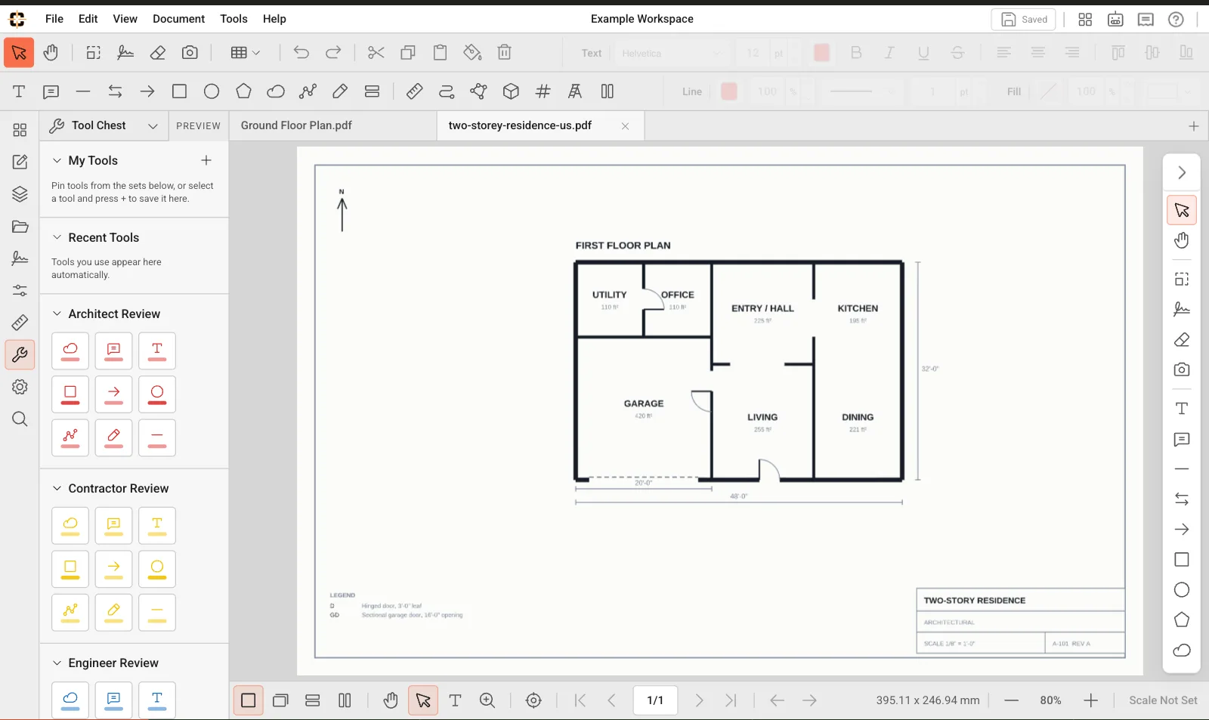Toggle single page view mode in bottom bar

coord(248,700)
